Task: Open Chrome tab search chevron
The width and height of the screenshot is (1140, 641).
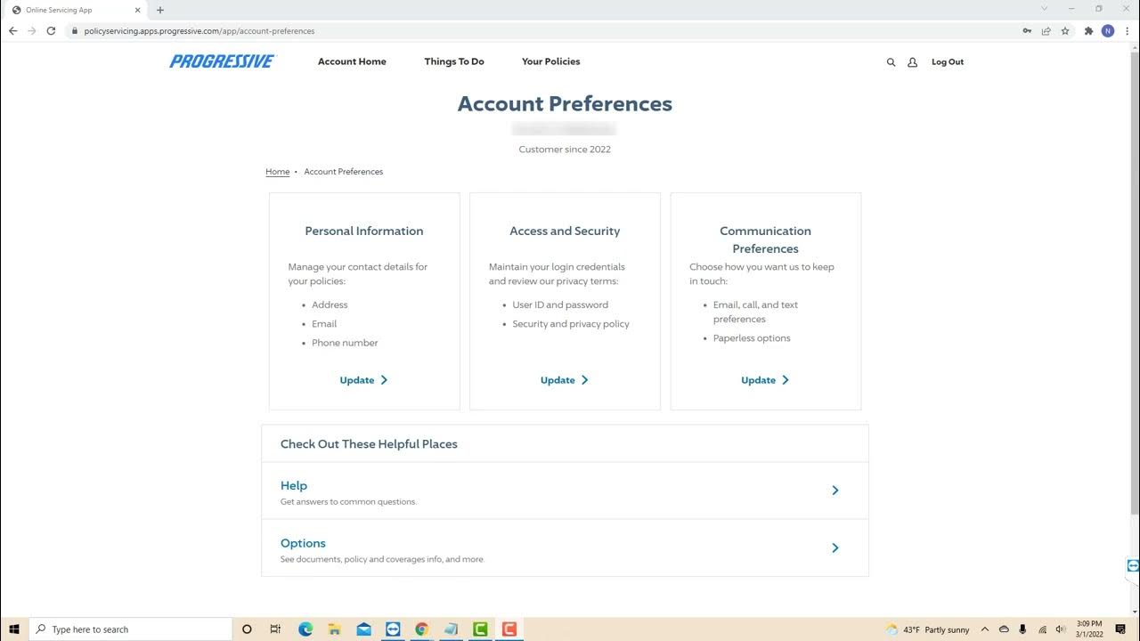Action: pos(1045,9)
